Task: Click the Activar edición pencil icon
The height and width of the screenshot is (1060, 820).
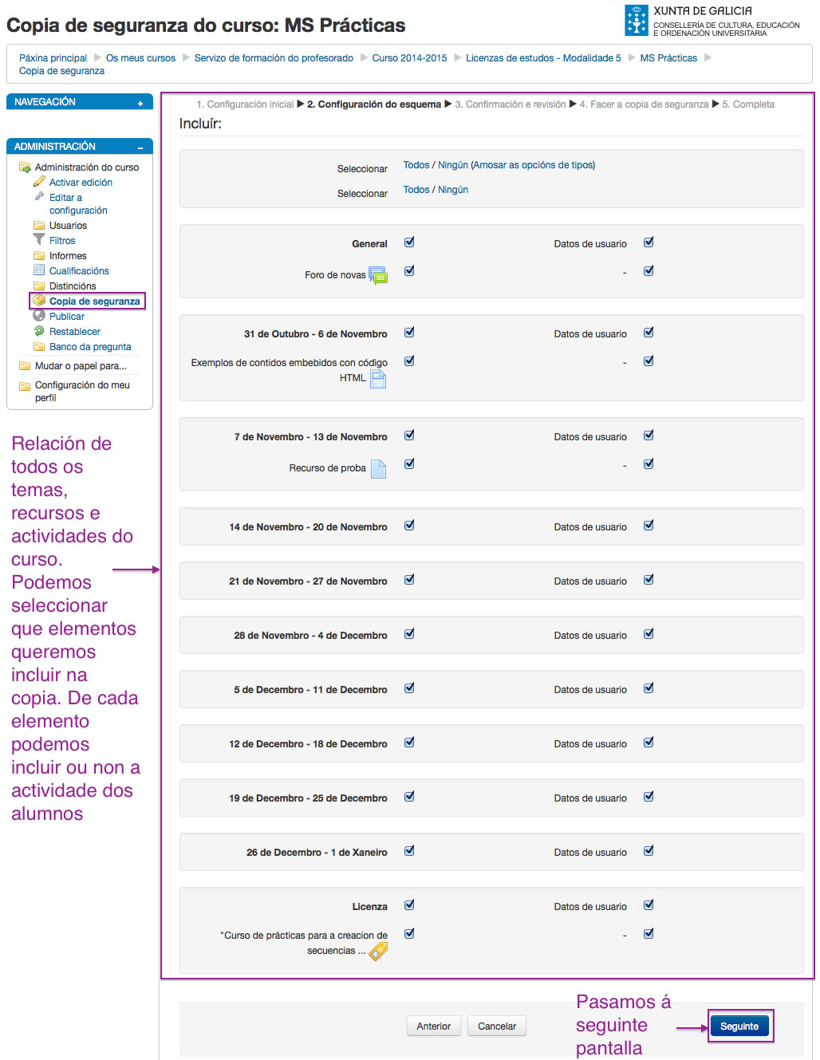Action: click(x=40, y=182)
